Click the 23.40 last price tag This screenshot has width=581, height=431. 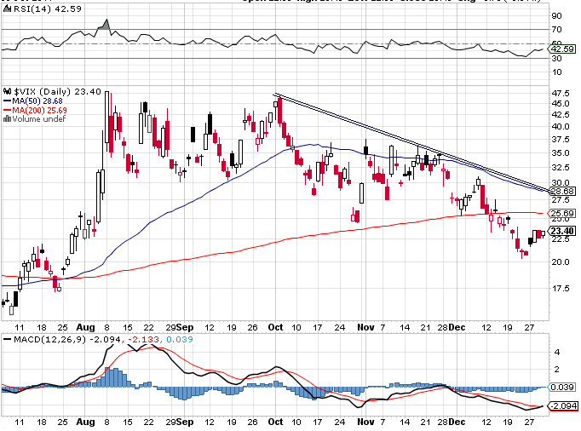562,231
